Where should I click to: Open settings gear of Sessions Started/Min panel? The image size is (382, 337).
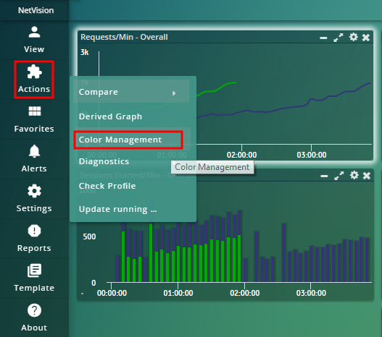[354, 175]
